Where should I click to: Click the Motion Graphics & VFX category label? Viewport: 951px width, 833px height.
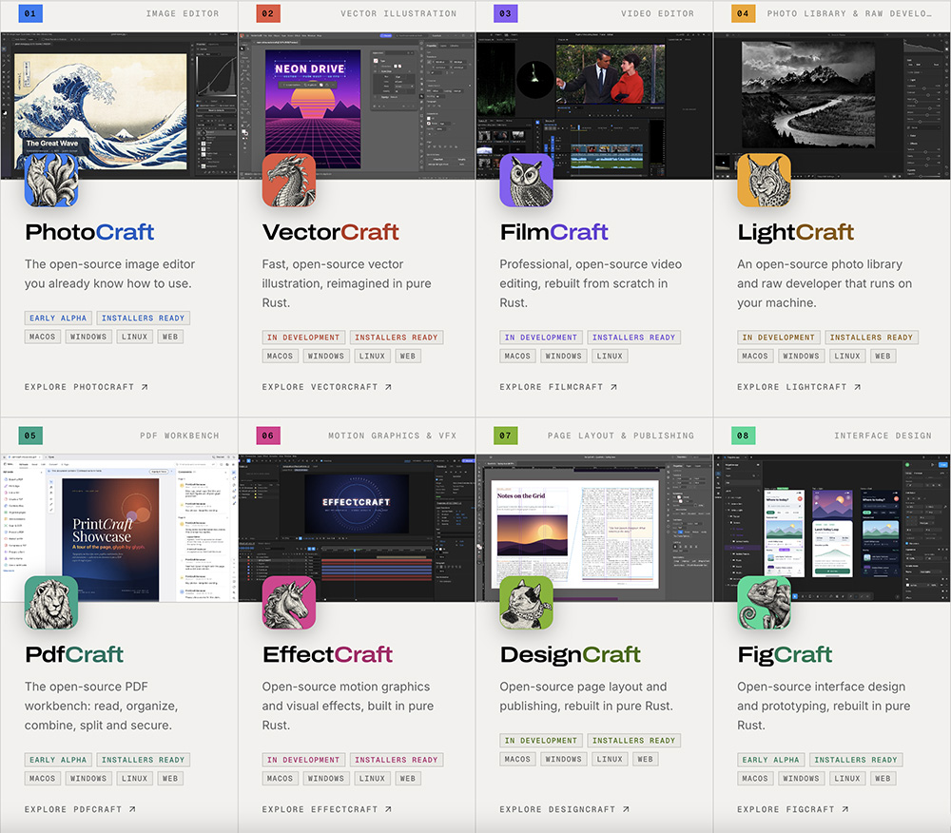click(x=393, y=436)
